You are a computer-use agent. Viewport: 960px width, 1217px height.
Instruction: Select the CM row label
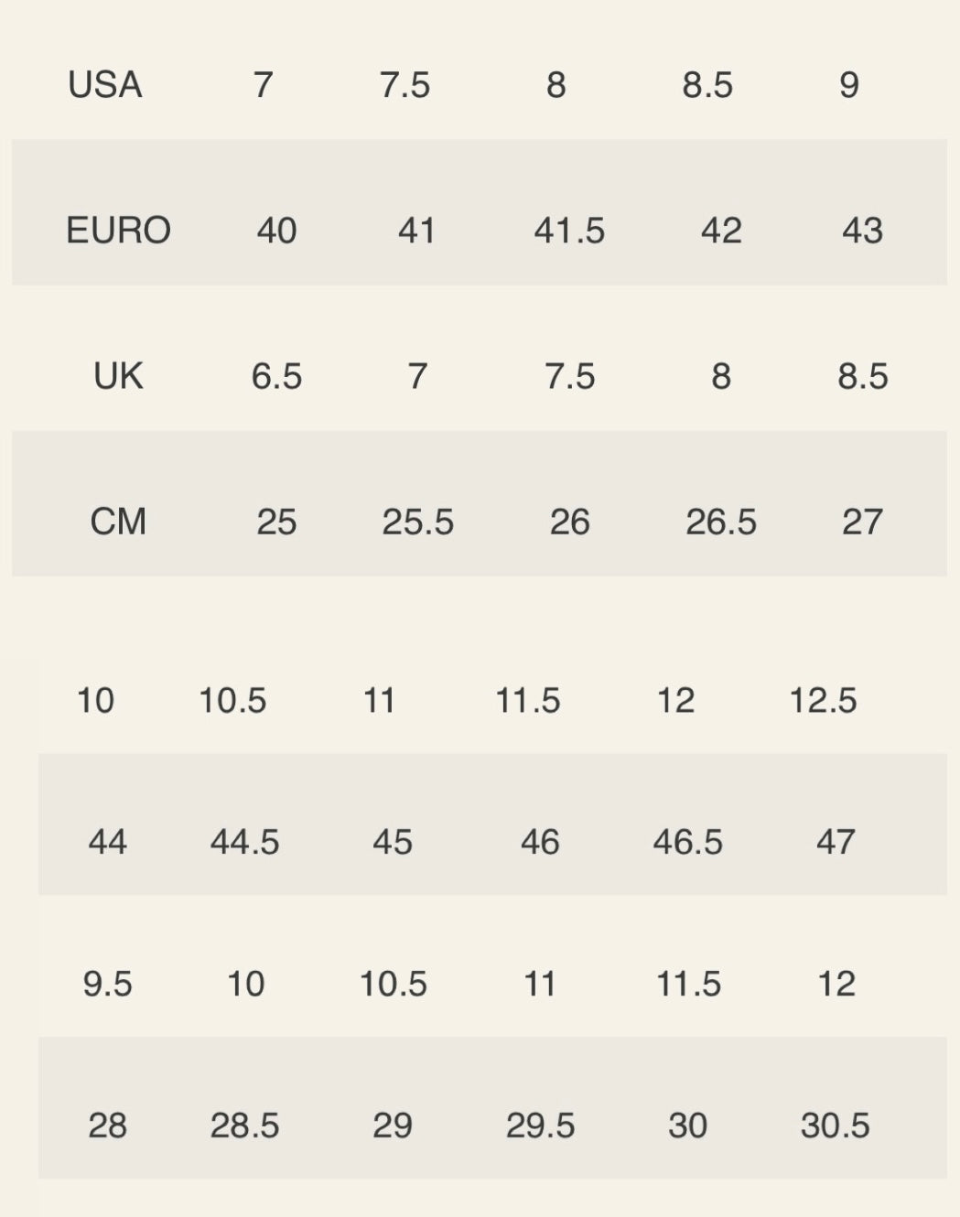pos(118,522)
